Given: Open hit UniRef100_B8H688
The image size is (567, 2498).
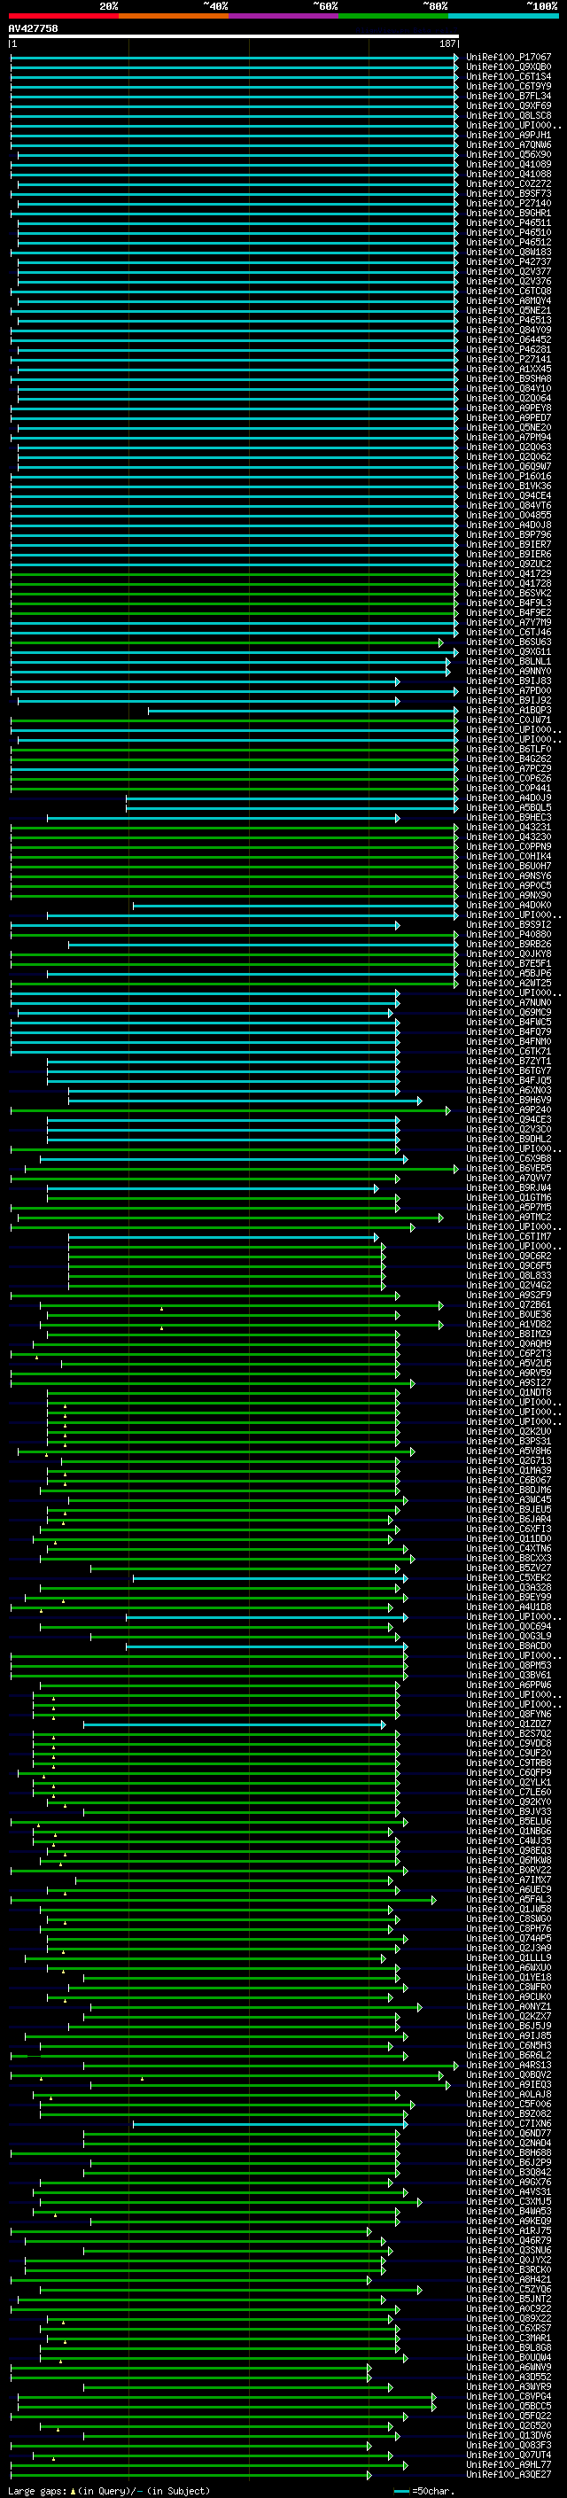Looking at the screenshot, I should pos(508,2152).
